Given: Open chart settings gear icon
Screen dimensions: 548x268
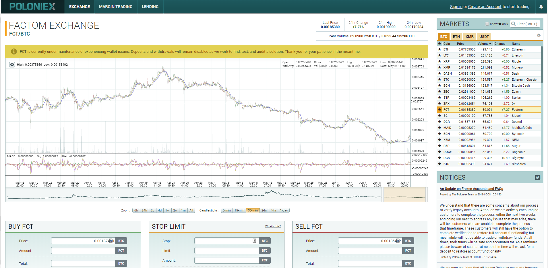Looking at the screenshot, I should tap(12, 65).
